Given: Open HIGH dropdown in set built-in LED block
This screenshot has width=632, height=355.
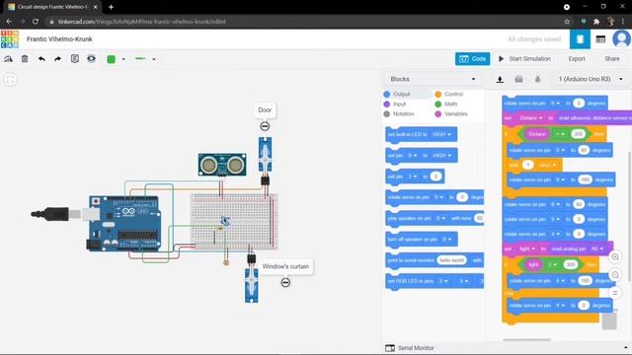Looking at the screenshot, I should (441, 134).
